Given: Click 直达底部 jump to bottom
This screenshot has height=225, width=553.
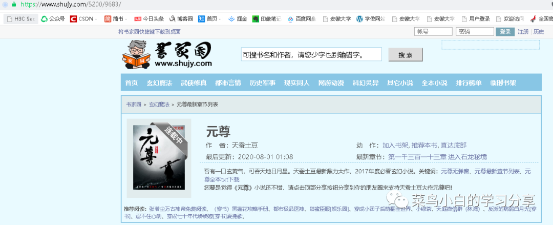Looking at the screenshot, I should pos(453,145).
